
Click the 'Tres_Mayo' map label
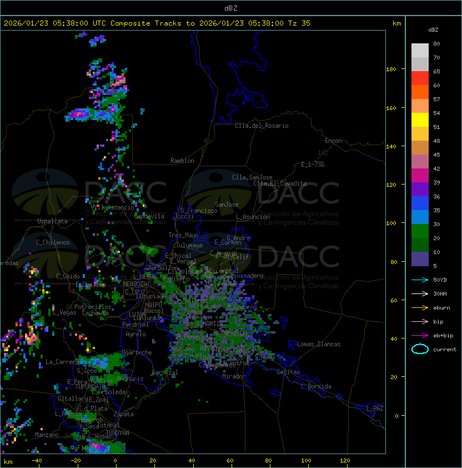(183, 235)
